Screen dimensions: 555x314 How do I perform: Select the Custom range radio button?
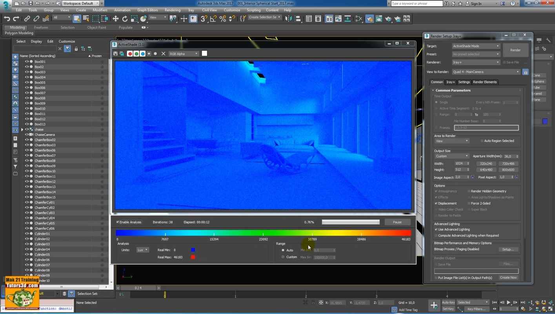pos(283,257)
